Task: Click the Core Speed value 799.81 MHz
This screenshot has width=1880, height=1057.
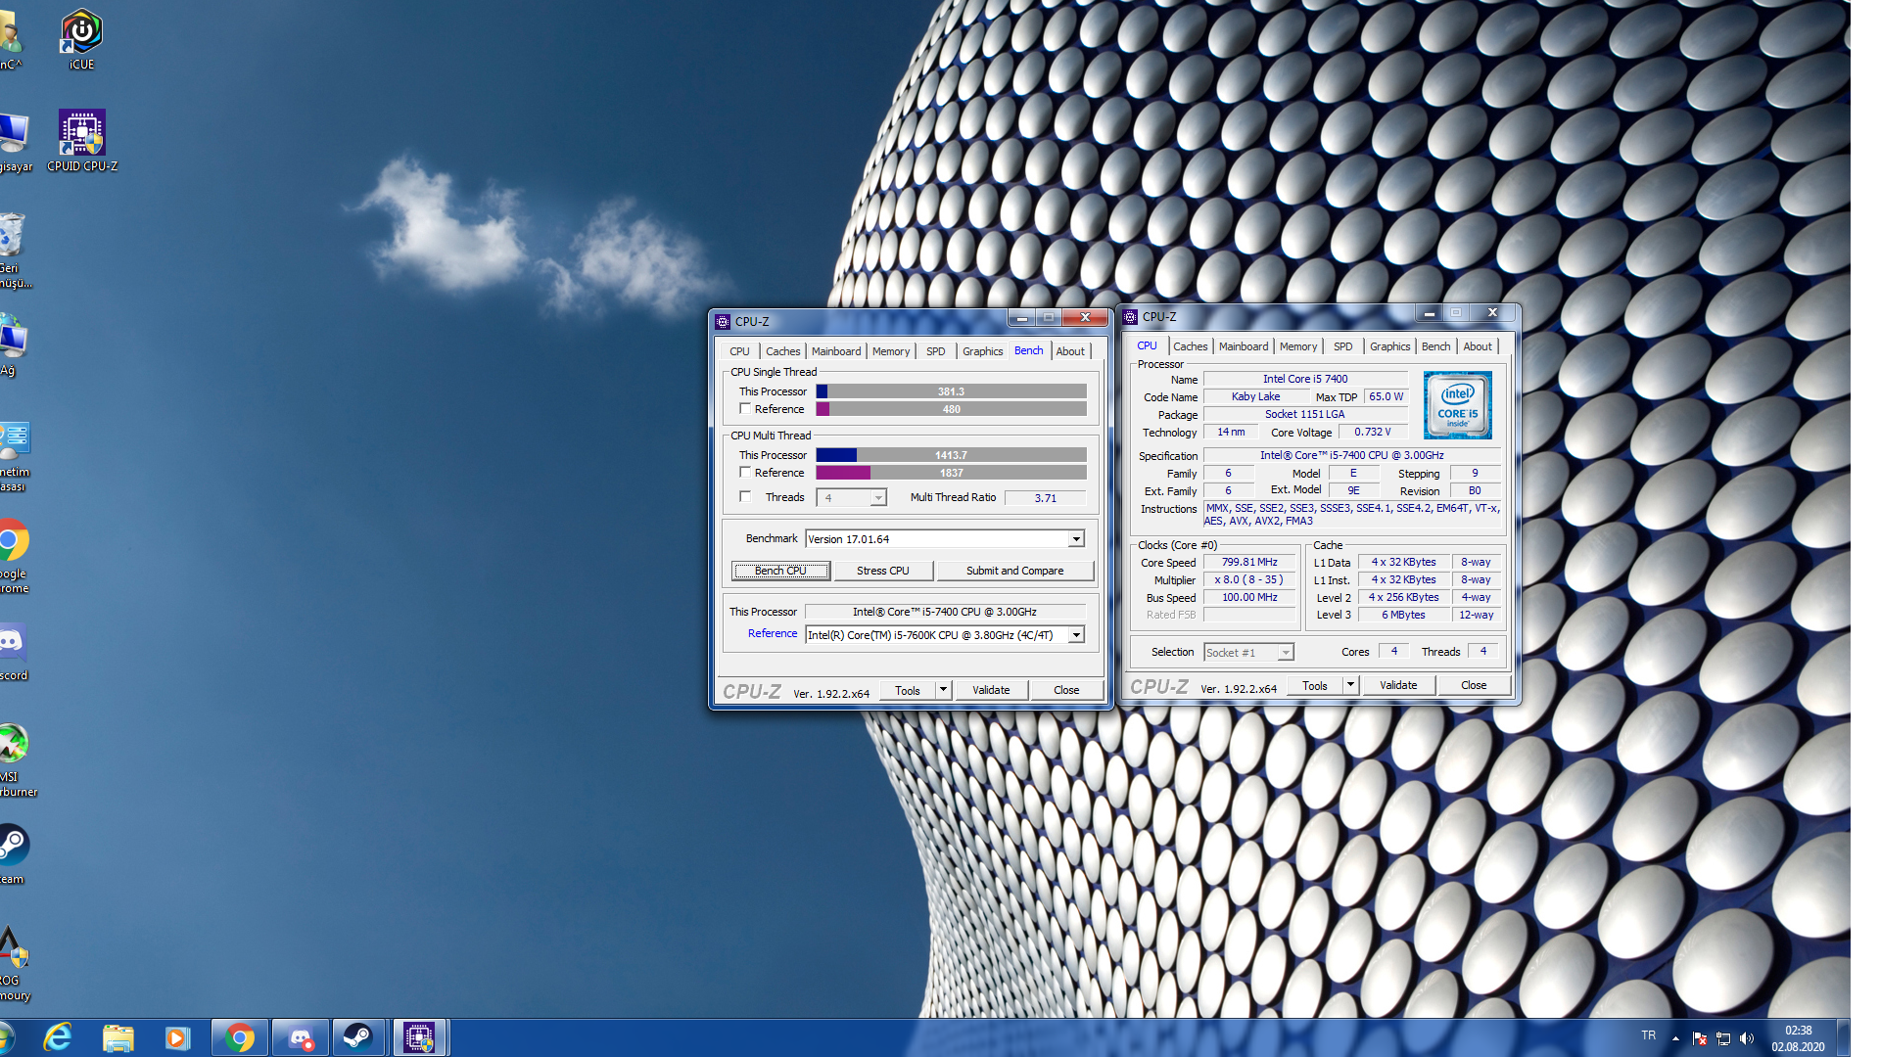Action: tap(1249, 563)
